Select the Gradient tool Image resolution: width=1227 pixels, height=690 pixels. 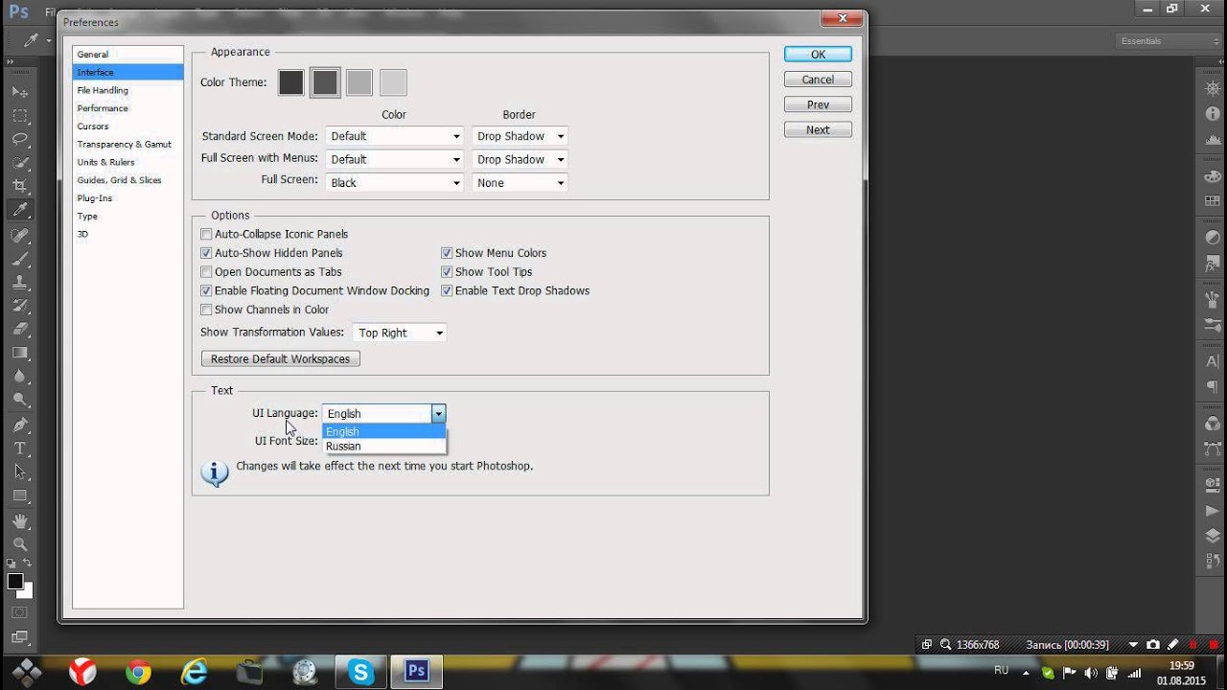[x=20, y=354]
